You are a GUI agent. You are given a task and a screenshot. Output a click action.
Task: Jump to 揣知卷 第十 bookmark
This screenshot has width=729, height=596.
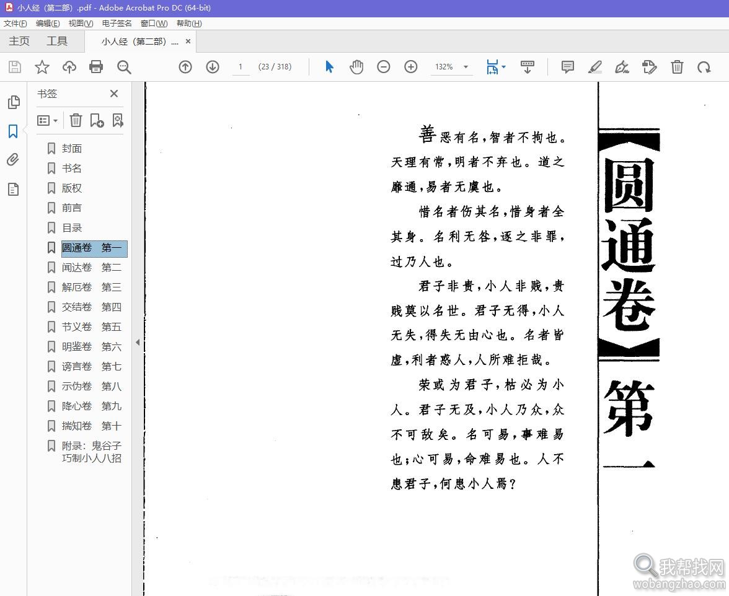pyautogui.click(x=92, y=426)
